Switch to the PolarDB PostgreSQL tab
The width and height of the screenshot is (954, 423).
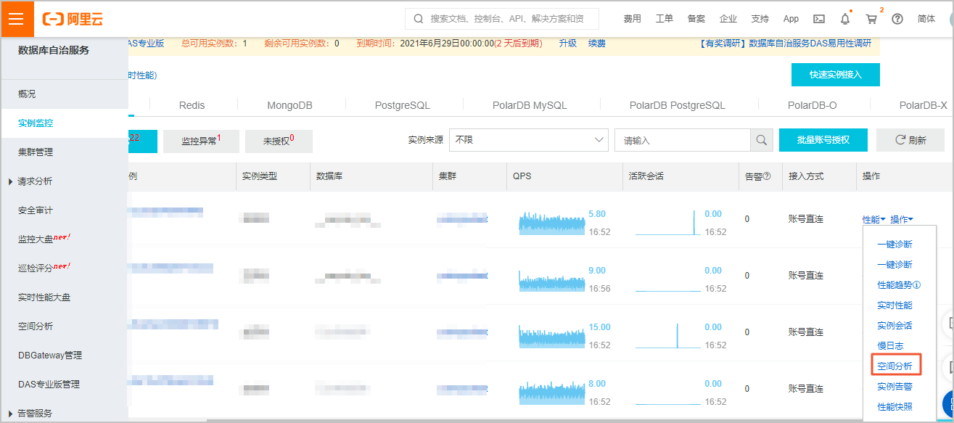click(x=677, y=105)
